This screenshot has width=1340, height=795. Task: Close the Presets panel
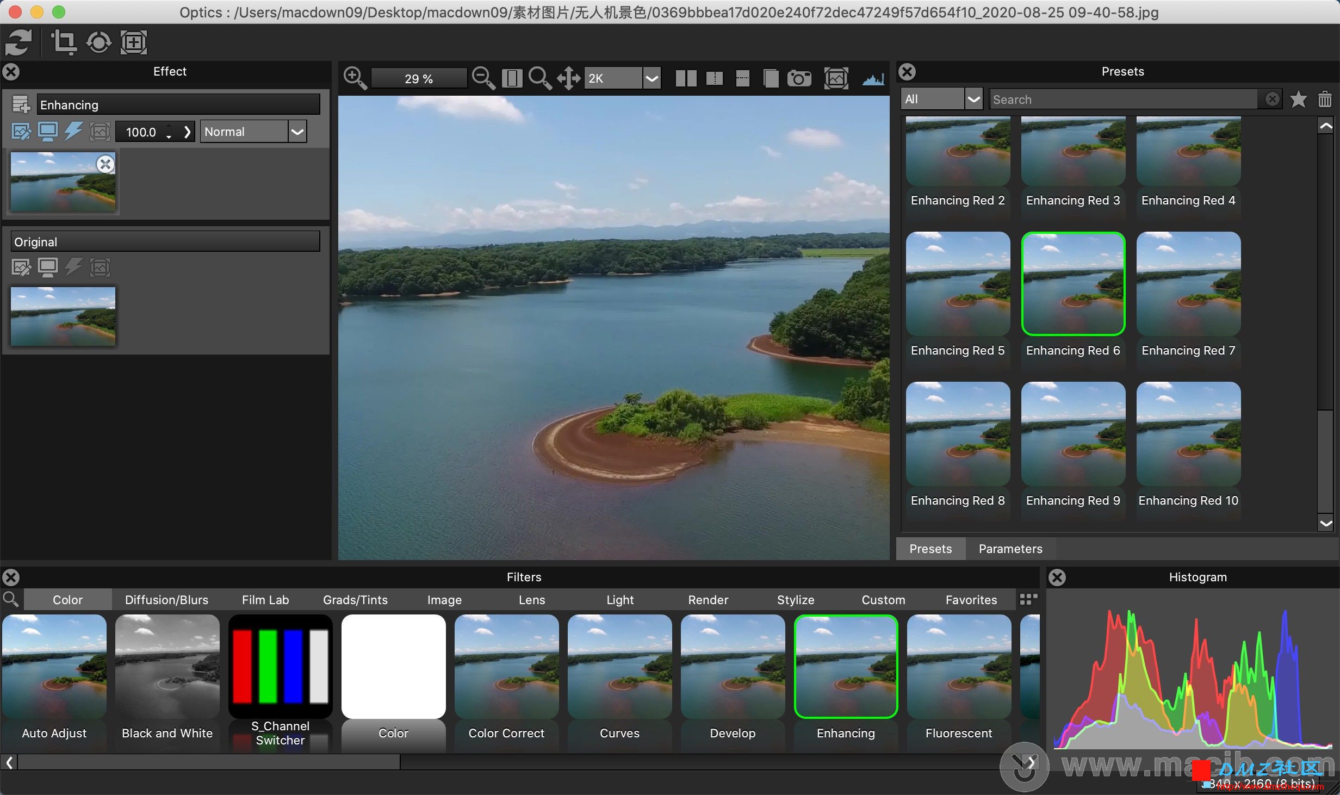[907, 72]
